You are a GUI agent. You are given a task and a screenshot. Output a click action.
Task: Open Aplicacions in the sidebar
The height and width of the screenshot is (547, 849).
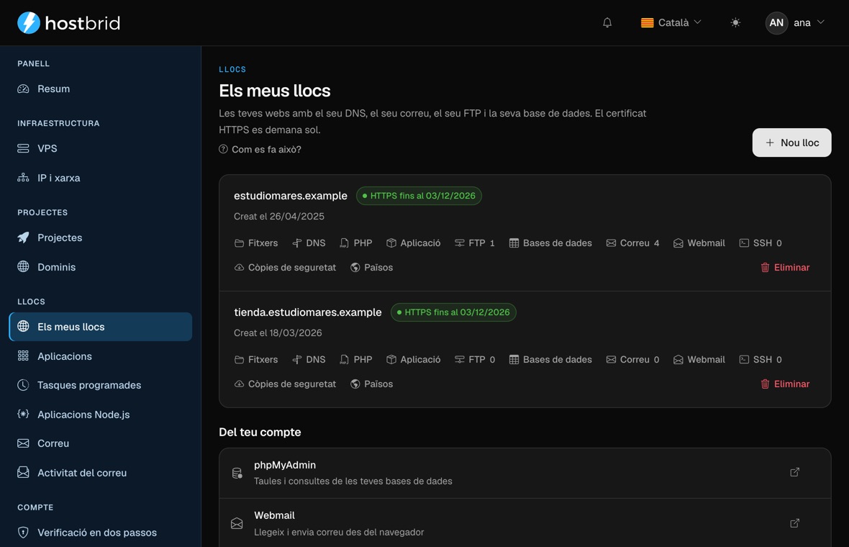tap(101, 356)
